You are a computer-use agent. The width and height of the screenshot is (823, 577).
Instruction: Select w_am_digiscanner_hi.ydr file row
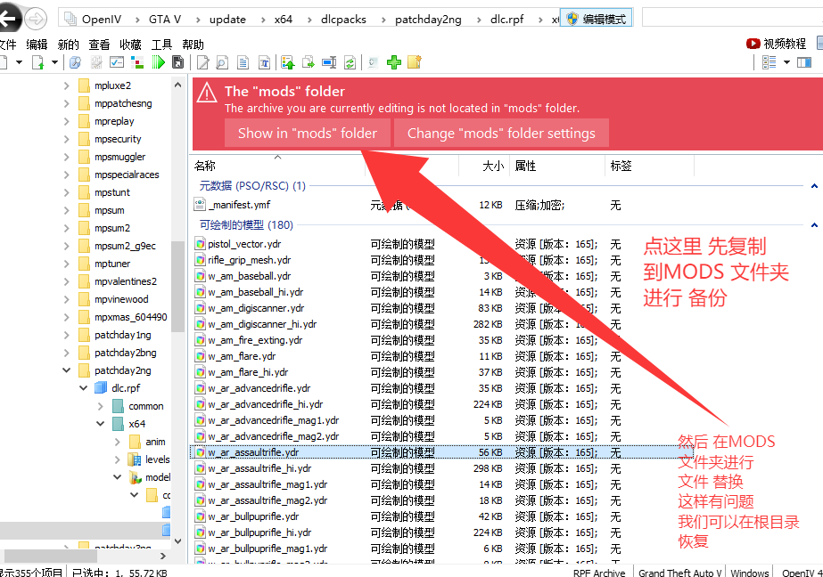444,324
